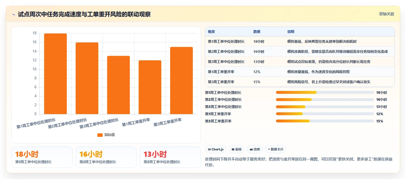The height and width of the screenshot is (179, 406).
Task: Click the 说明 table column header
Action: point(291,31)
